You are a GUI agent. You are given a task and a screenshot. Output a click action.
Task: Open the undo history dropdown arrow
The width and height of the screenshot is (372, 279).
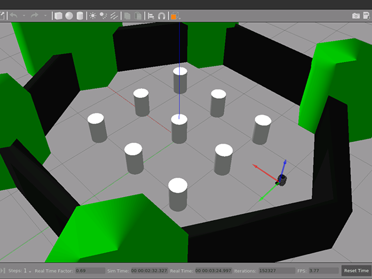click(24, 16)
